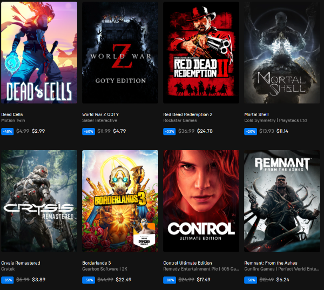The width and height of the screenshot is (324, 290).
Task: Click the Crysis Remastered title link
Action: tap(21, 263)
